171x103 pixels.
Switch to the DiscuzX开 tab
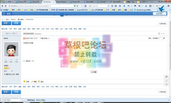pos(116,2)
